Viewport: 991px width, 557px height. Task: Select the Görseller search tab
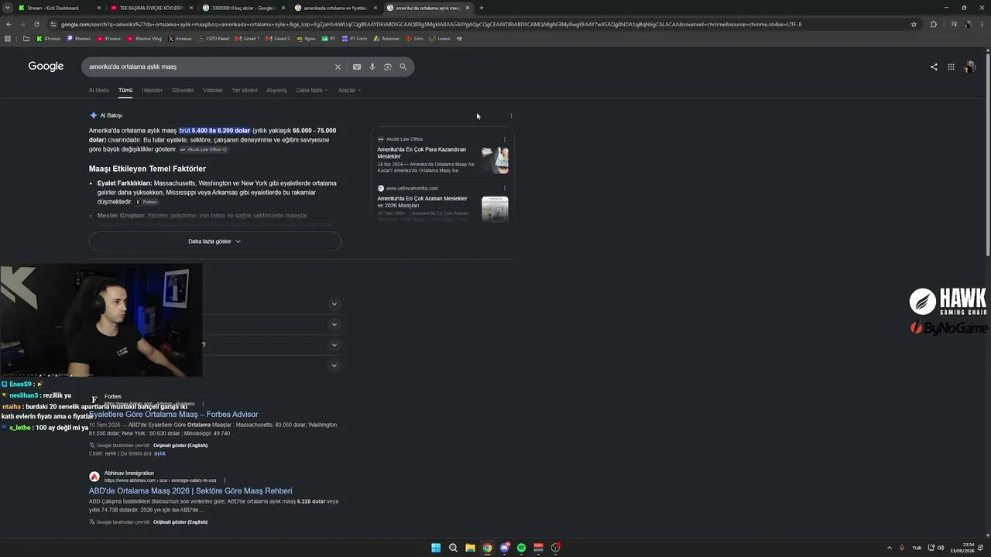pyautogui.click(x=183, y=91)
